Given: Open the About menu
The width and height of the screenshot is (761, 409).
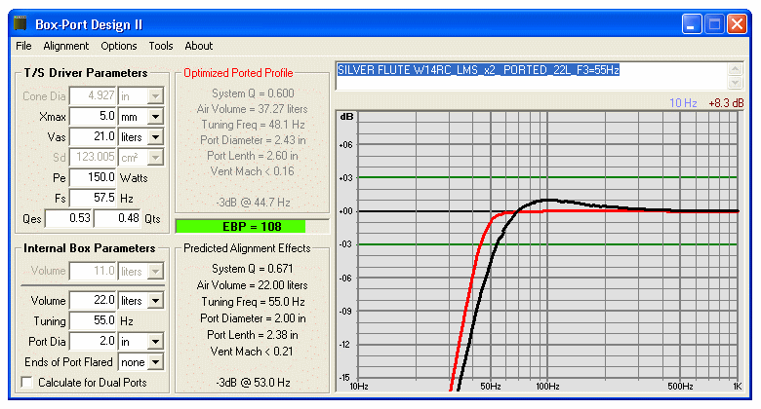Looking at the screenshot, I should [x=198, y=46].
